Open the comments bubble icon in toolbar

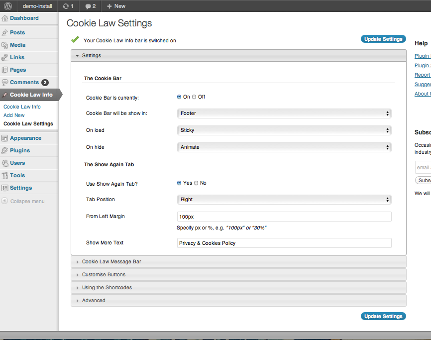tap(88, 6)
